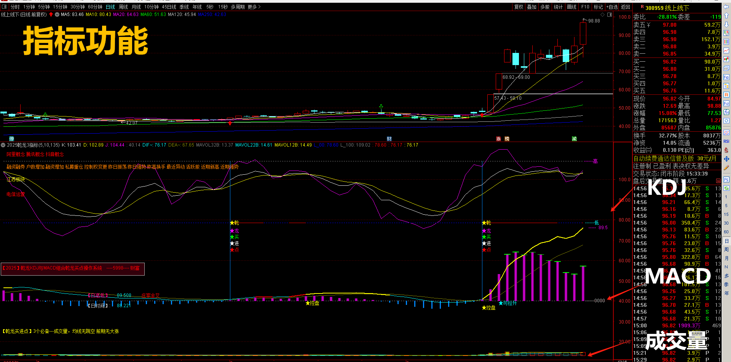Click the F10 sidebar icon

[726, 77]
